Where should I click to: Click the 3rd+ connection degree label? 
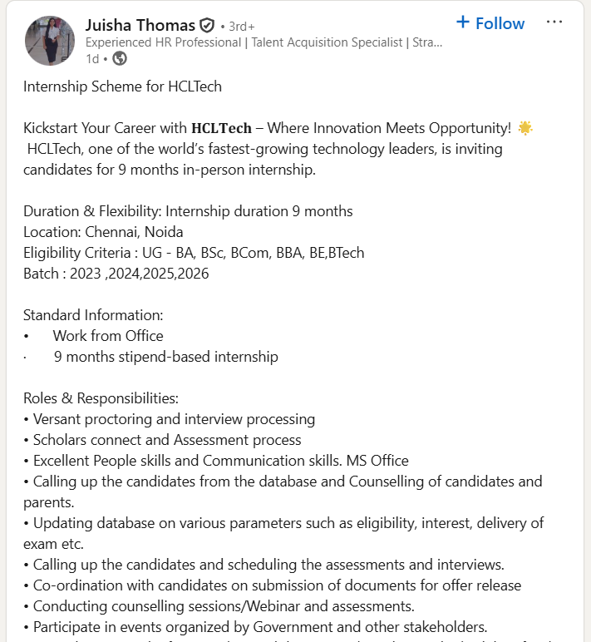[x=241, y=27]
